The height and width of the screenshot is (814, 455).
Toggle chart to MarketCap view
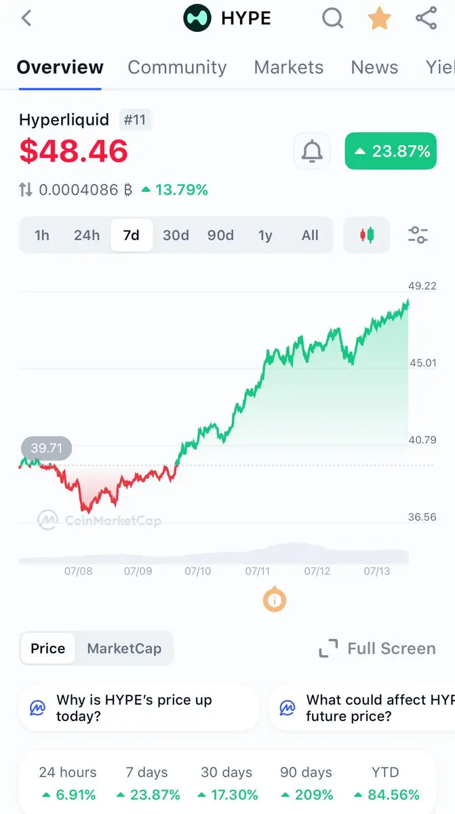click(x=124, y=648)
